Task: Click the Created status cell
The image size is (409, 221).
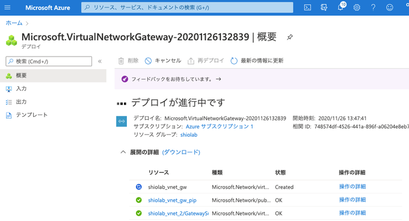Action: tap(284, 187)
